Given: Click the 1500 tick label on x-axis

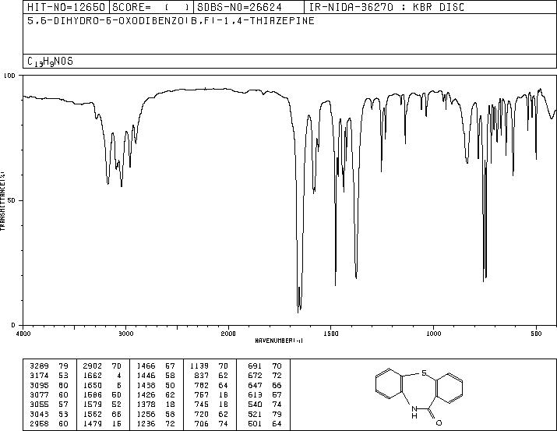Looking at the screenshot, I should pos(331,334).
